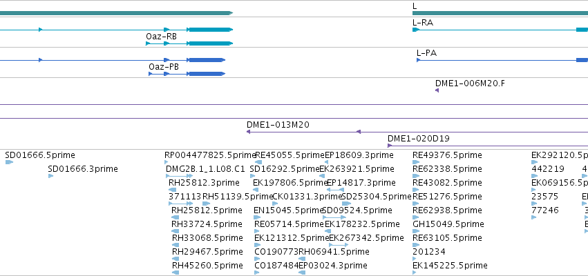588x276 pixels.
Task: Click the EK178232.5prime label
Action: click(x=362, y=224)
